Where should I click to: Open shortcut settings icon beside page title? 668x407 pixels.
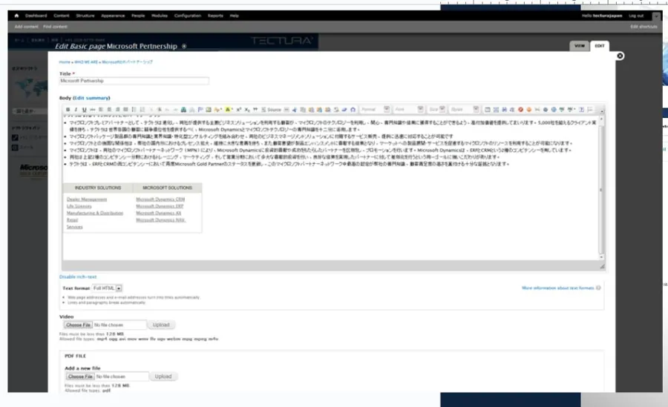[x=184, y=46]
